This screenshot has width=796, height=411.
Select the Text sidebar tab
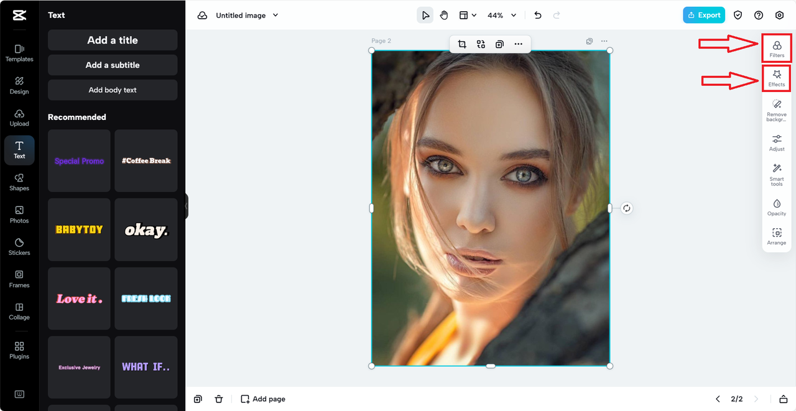(x=19, y=150)
